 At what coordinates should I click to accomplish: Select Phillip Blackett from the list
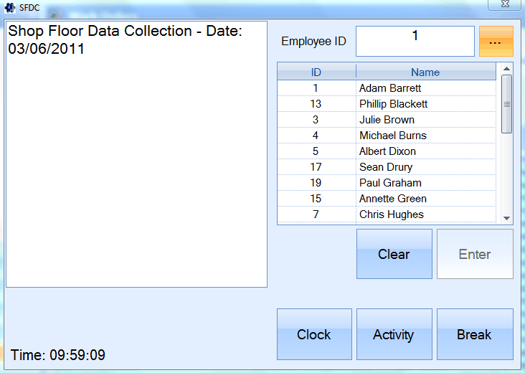point(394,104)
